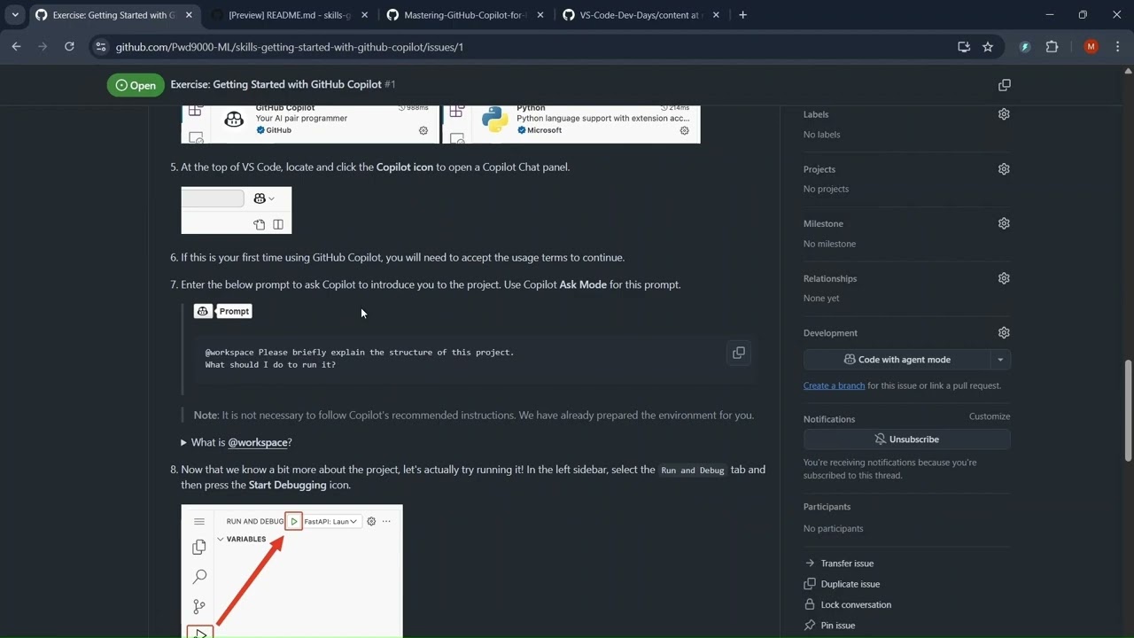
Task: Click the @workspace link text
Action: click(258, 442)
